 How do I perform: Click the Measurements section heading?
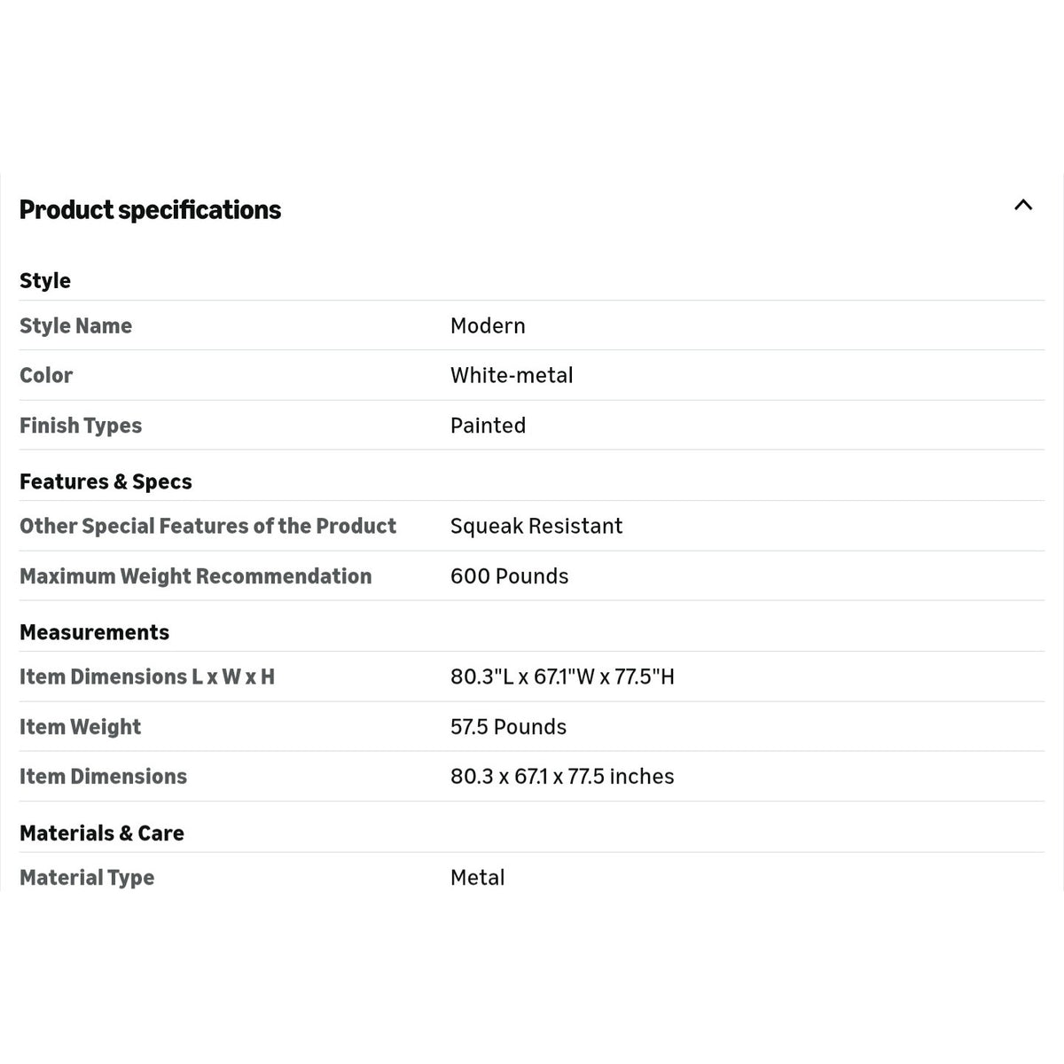pyautogui.click(x=94, y=632)
